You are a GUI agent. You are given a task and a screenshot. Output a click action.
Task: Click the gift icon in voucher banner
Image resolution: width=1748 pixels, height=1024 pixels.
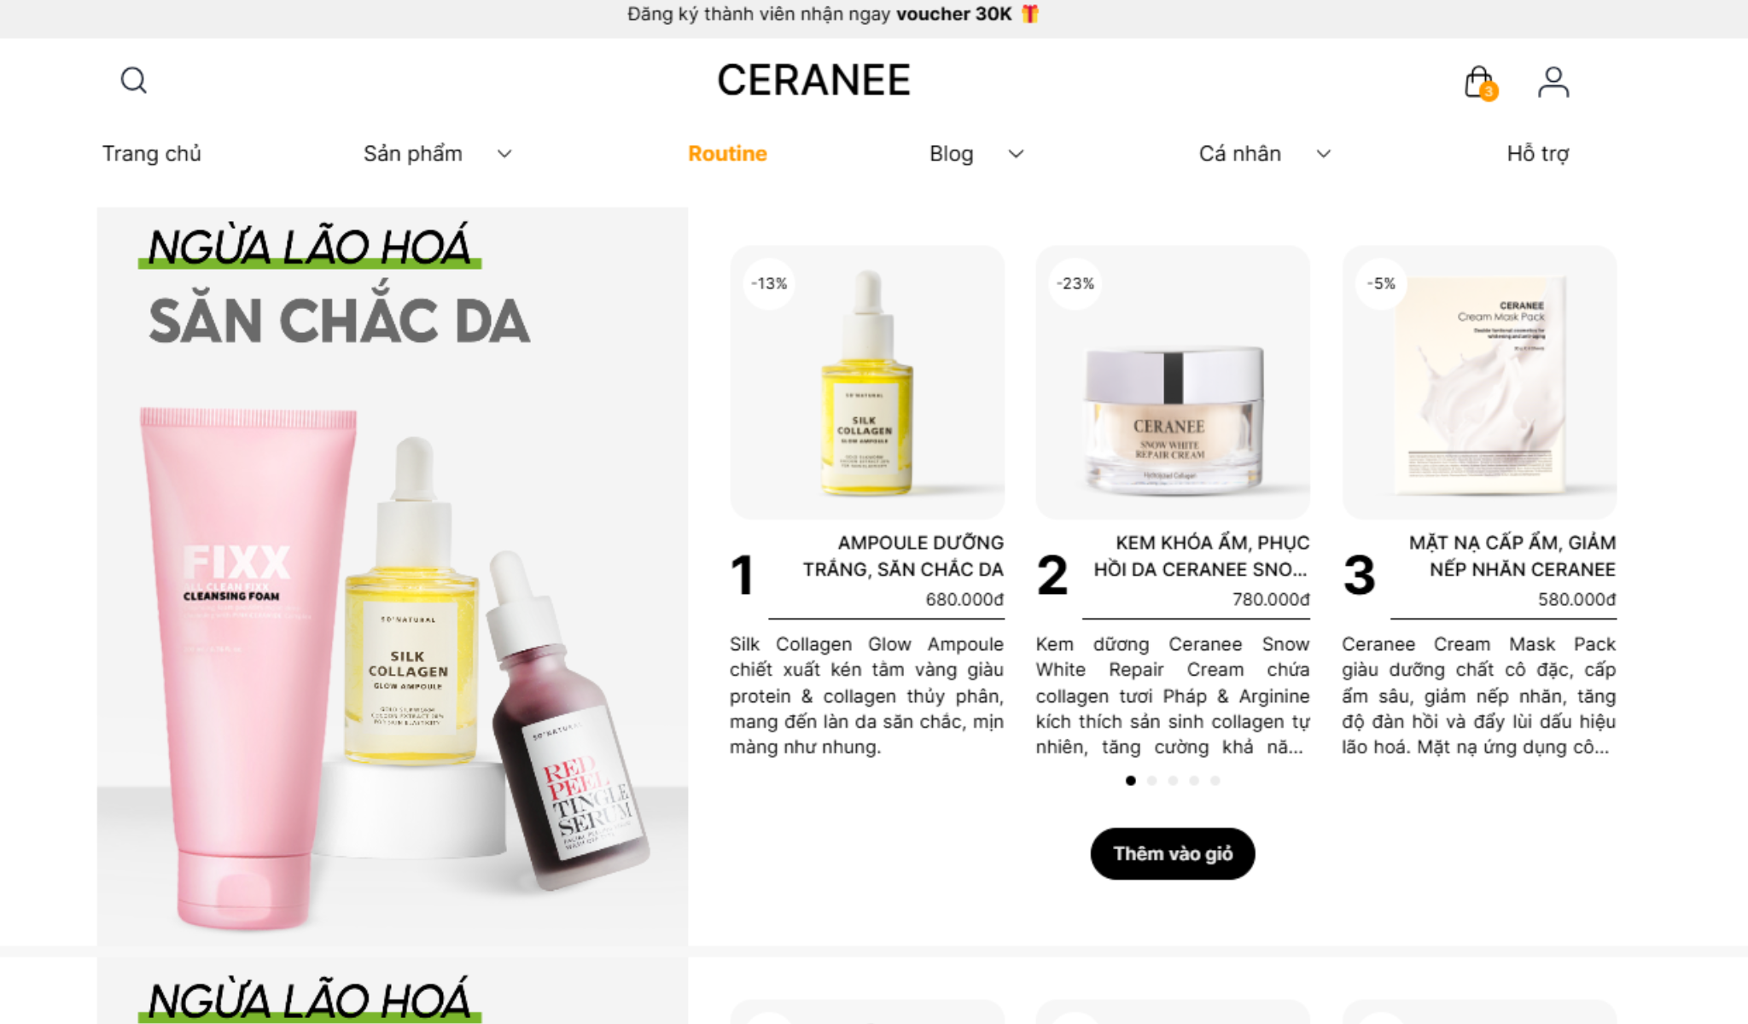click(1030, 14)
